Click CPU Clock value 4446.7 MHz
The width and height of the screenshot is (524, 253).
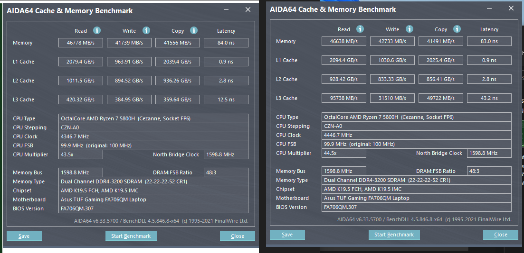(x=416, y=135)
